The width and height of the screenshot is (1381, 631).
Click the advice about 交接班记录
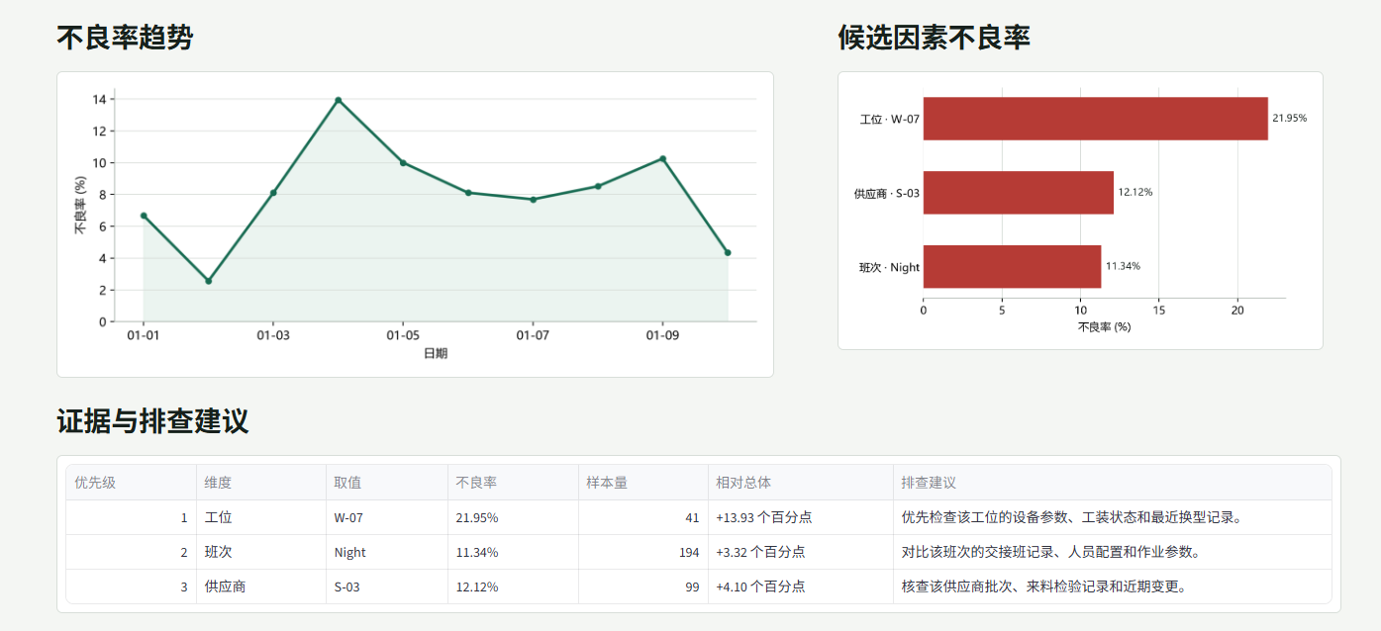(x=1113, y=552)
